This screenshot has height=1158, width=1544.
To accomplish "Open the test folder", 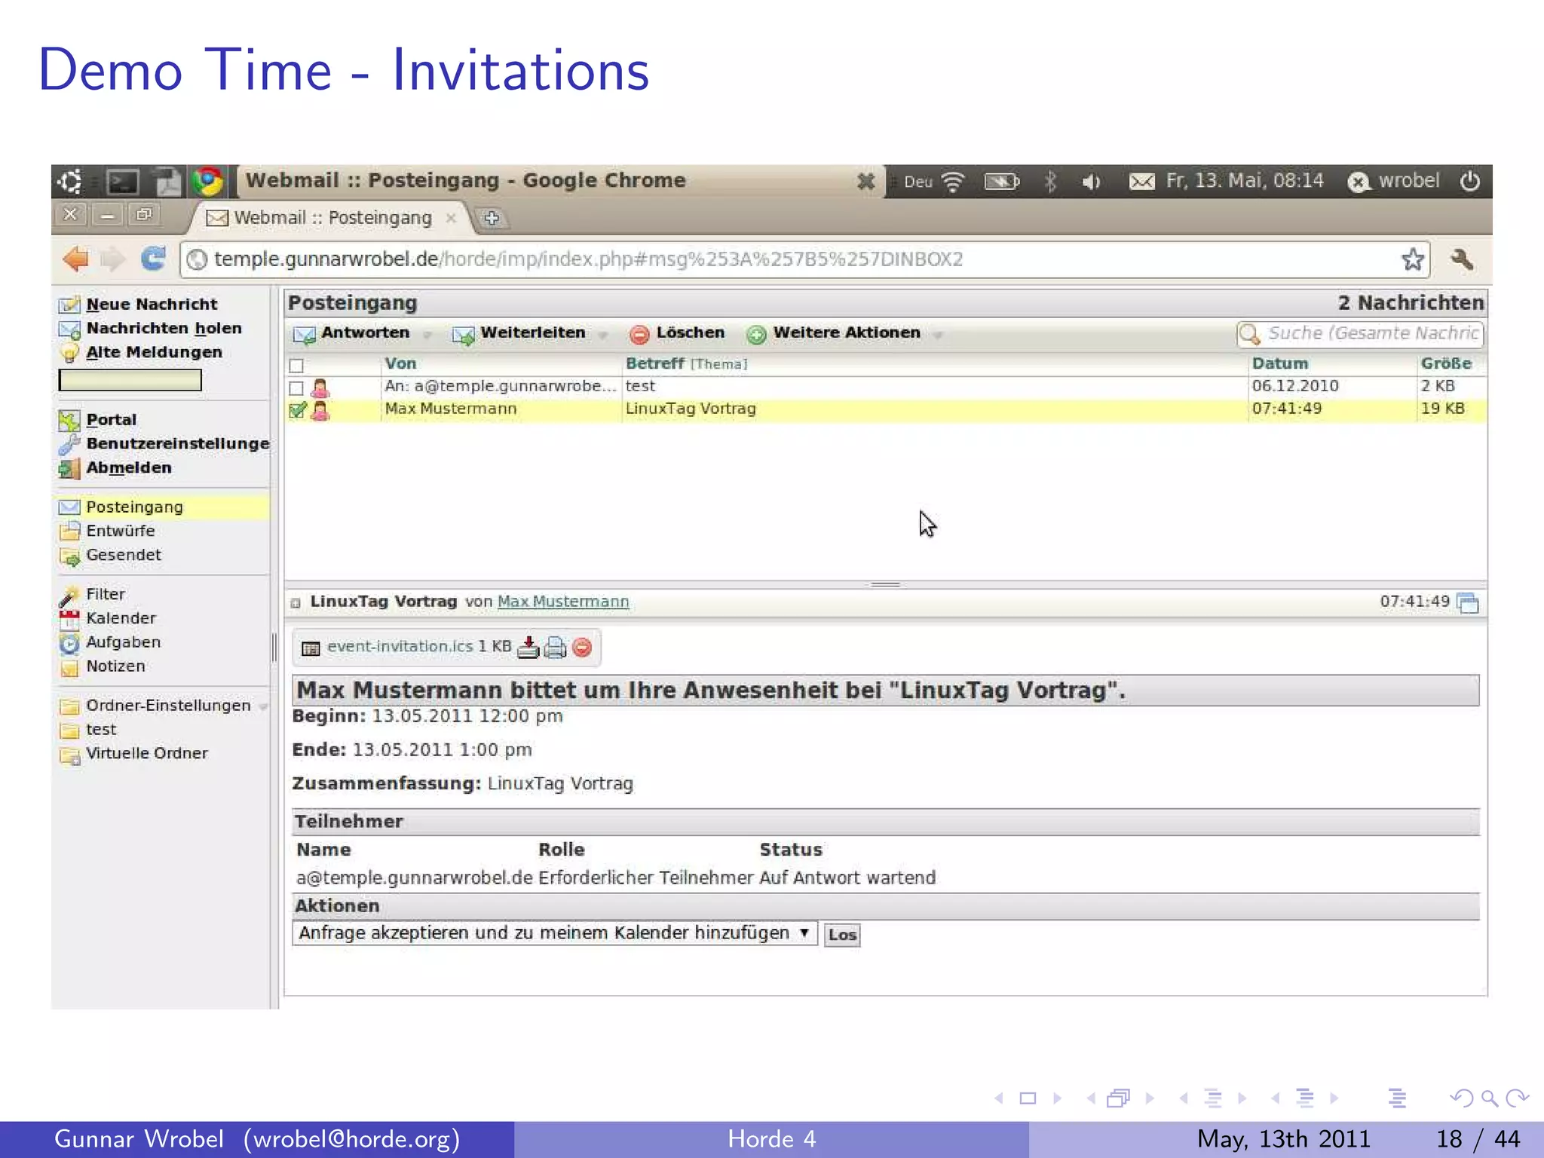I will 101,730.
